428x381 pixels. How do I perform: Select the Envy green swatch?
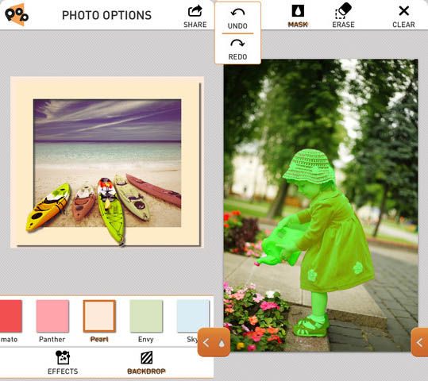click(146, 316)
